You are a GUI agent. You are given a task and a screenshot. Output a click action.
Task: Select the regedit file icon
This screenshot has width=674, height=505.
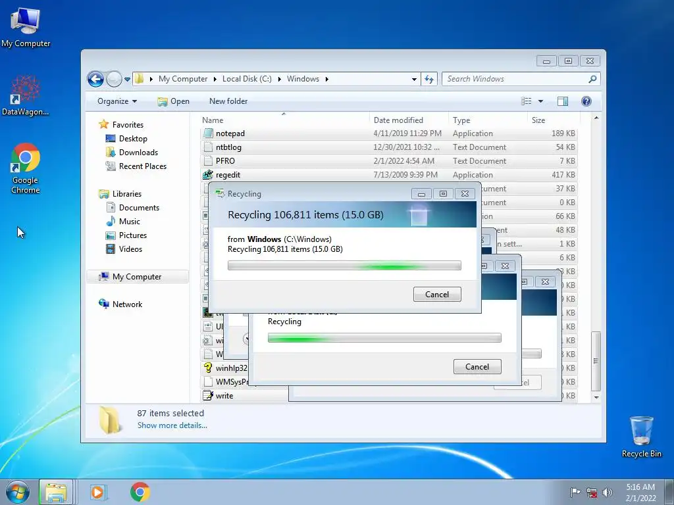[x=208, y=175]
